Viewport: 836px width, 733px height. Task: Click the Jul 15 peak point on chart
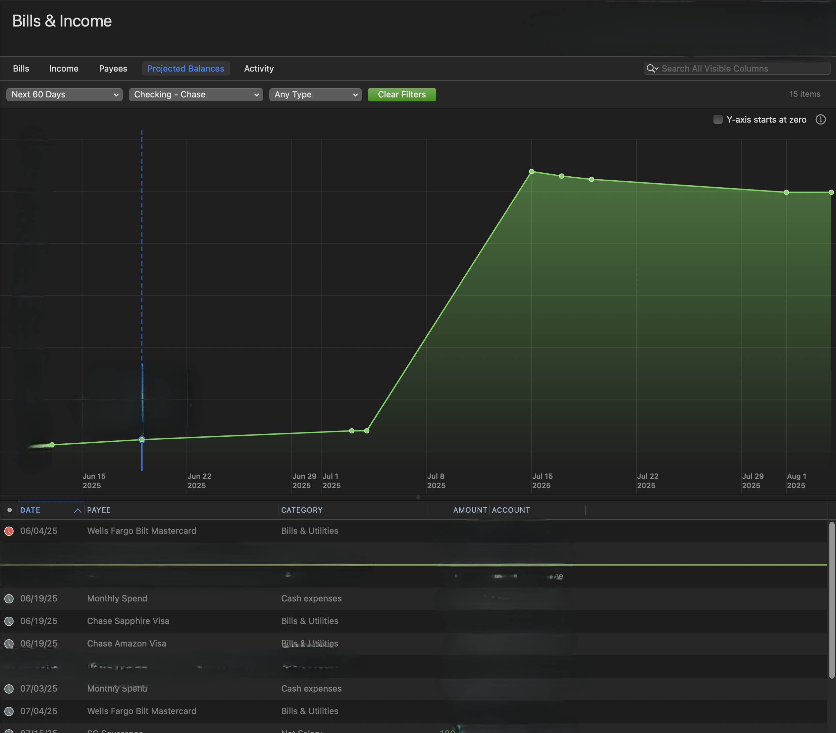coord(531,171)
